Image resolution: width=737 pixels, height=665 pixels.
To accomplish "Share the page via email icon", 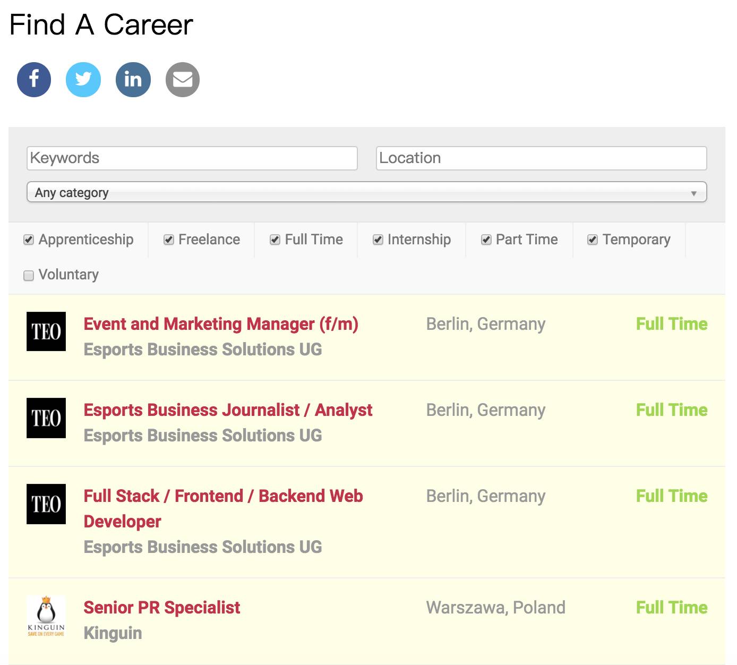I will (183, 80).
